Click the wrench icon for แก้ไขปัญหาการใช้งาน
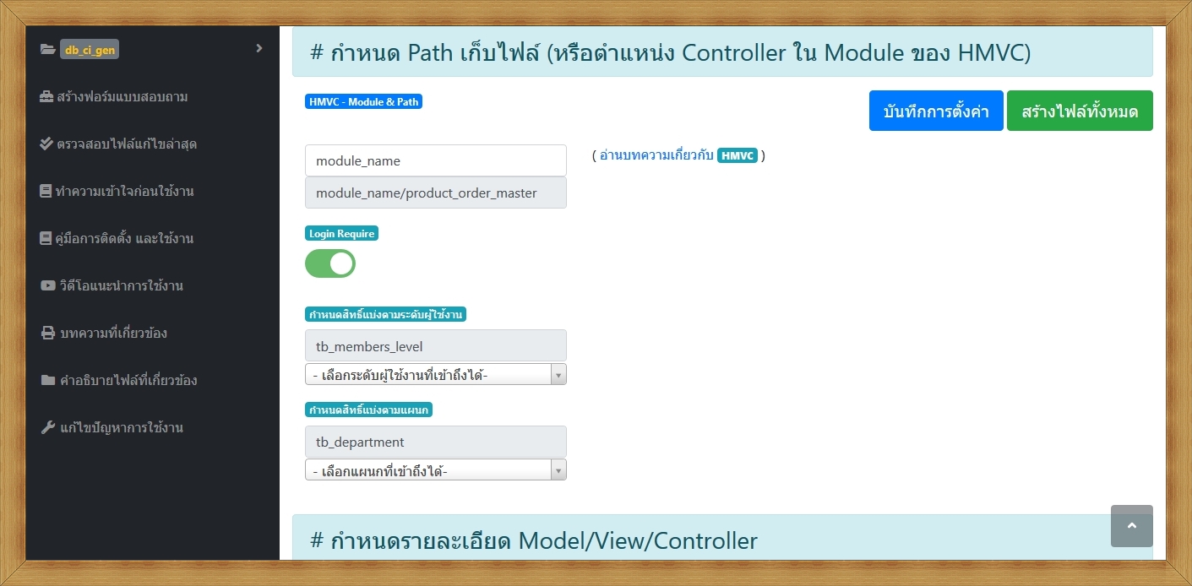This screenshot has height=586, width=1192. pyautogui.click(x=47, y=428)
